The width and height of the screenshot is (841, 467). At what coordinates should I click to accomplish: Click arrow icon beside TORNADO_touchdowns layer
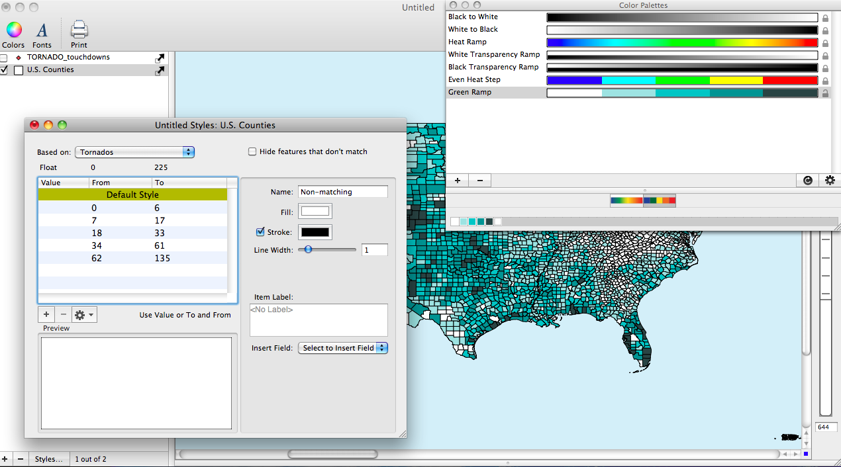(x=160, y=58)
